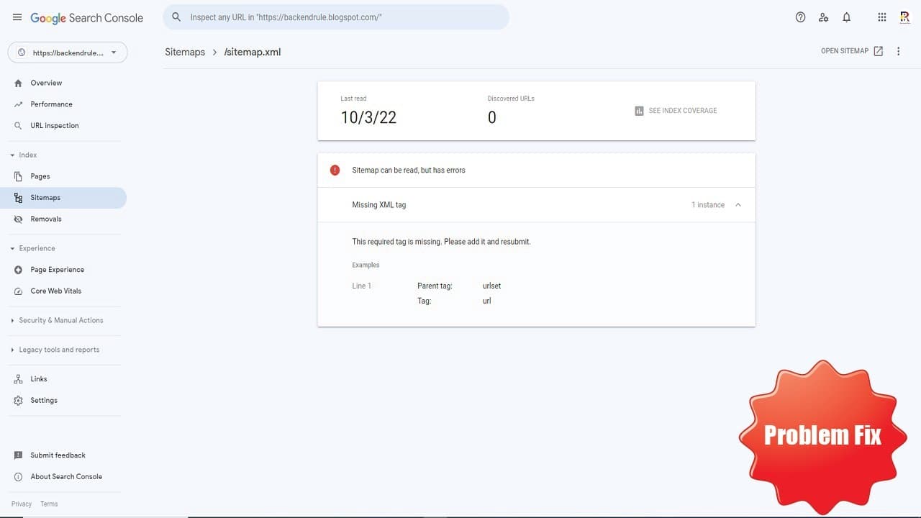Click the Line 1 example entry

pos(362,286)
